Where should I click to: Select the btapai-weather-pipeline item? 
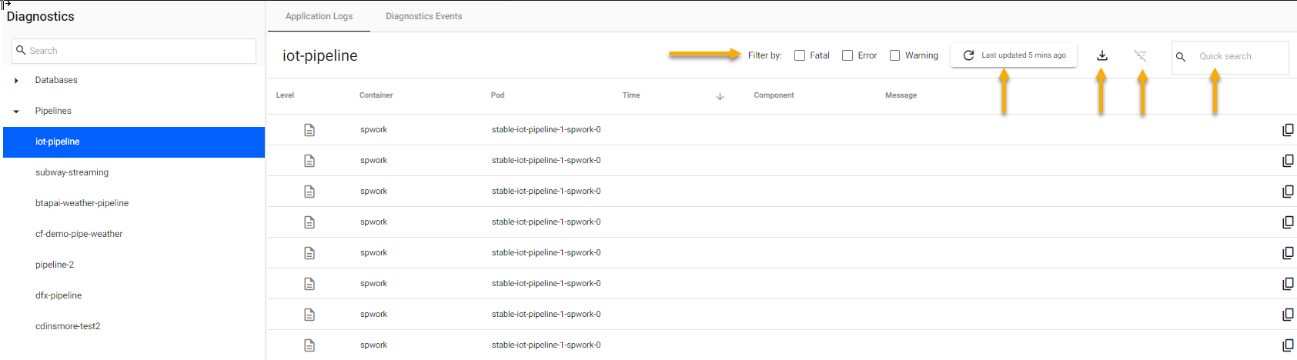(x=82, y=203)
